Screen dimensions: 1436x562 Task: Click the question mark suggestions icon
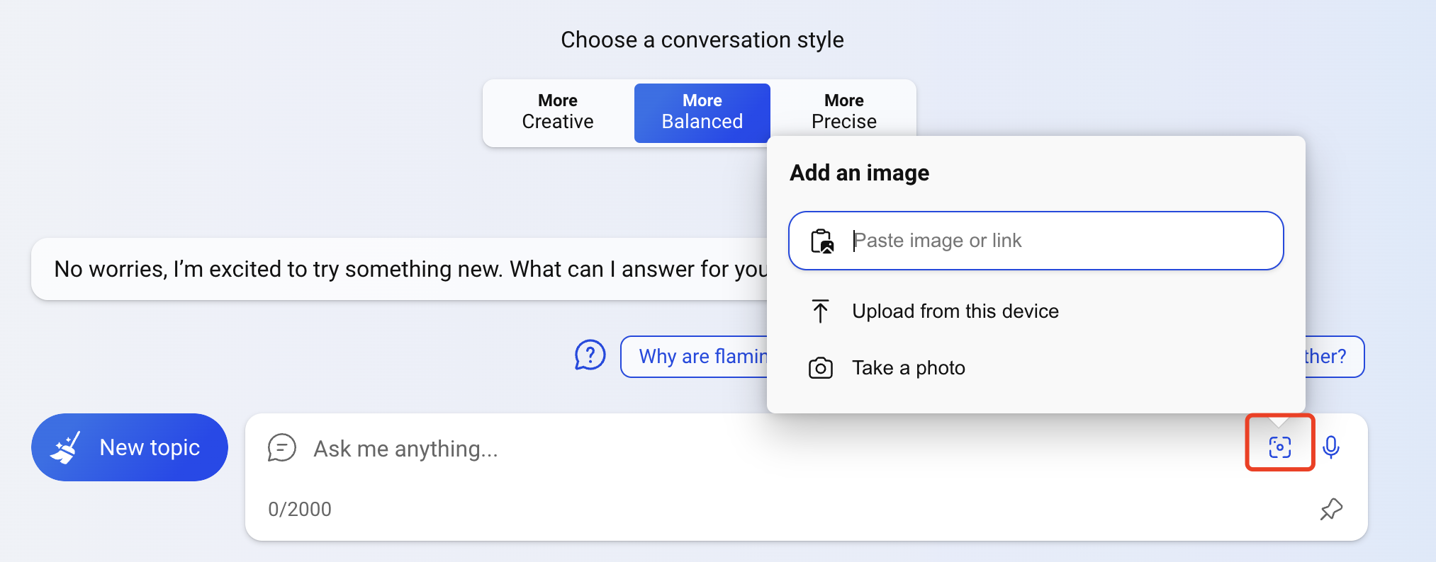coord(590,355)
